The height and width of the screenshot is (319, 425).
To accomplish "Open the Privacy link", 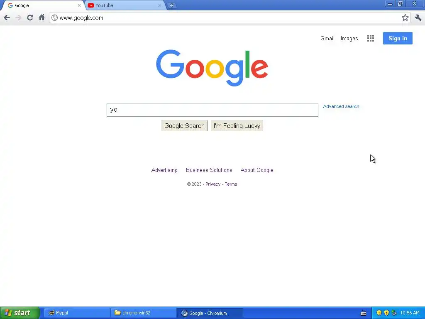I will (x=213, y=184).
